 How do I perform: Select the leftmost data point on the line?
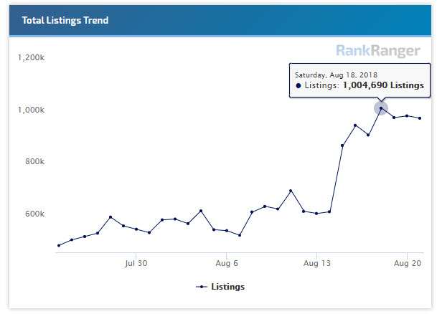click(59, 245)
